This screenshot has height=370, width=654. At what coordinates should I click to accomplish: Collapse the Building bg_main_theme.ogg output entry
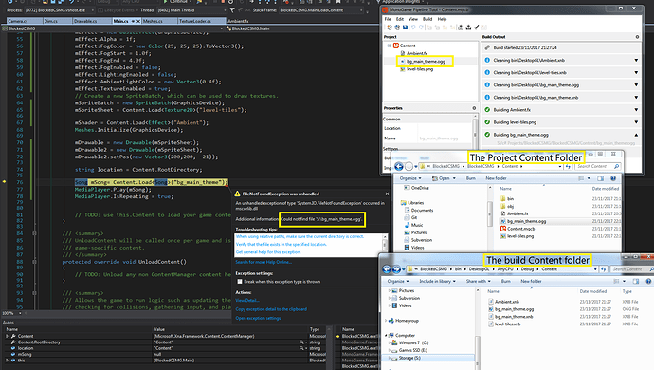tap(636, 135)
